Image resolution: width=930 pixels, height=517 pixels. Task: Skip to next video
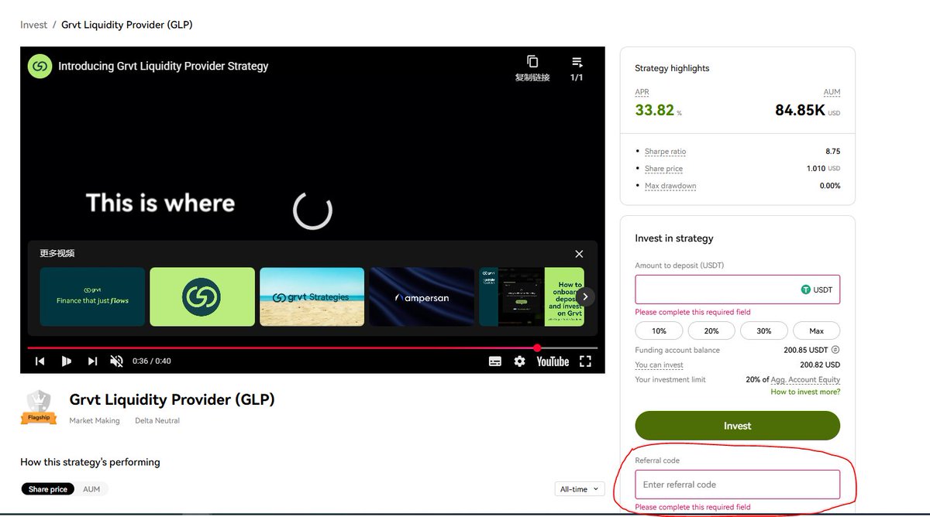pyautogui.click(x=92, y=361)
